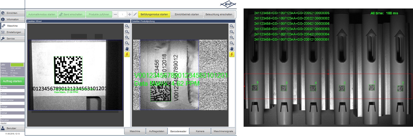Click lightning trigger icon in DataMan Wheel panel

(x=127, y=54)
